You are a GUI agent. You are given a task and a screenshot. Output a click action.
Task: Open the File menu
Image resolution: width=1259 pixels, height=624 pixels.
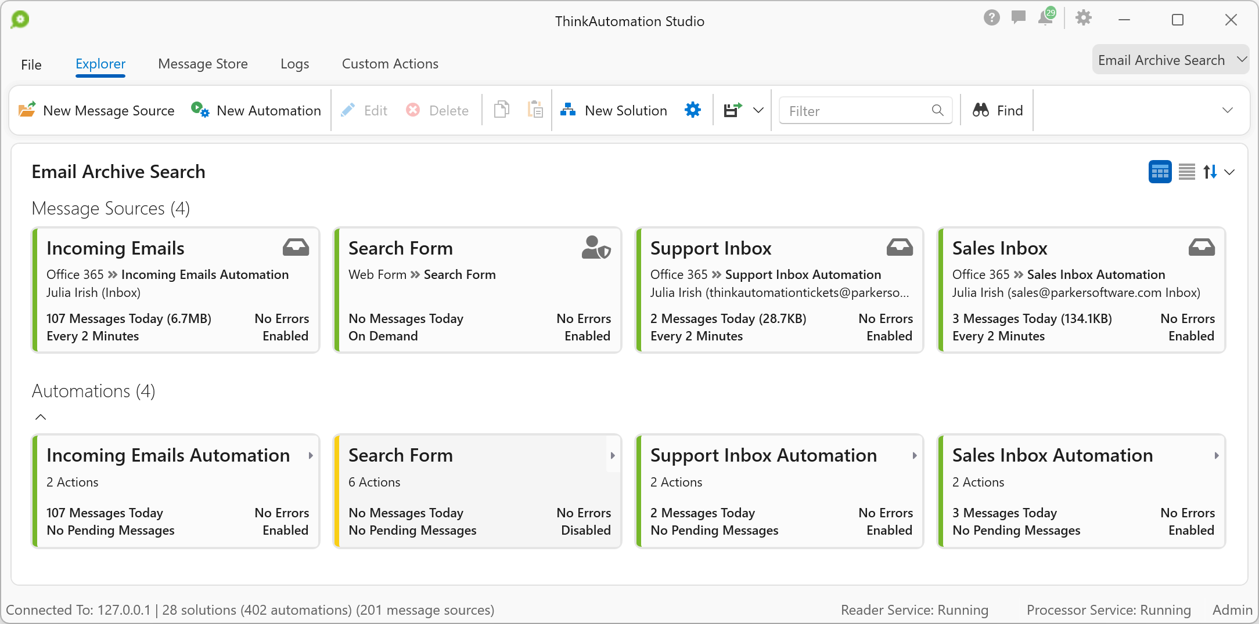pyautogui.click(x=31, y=64)
